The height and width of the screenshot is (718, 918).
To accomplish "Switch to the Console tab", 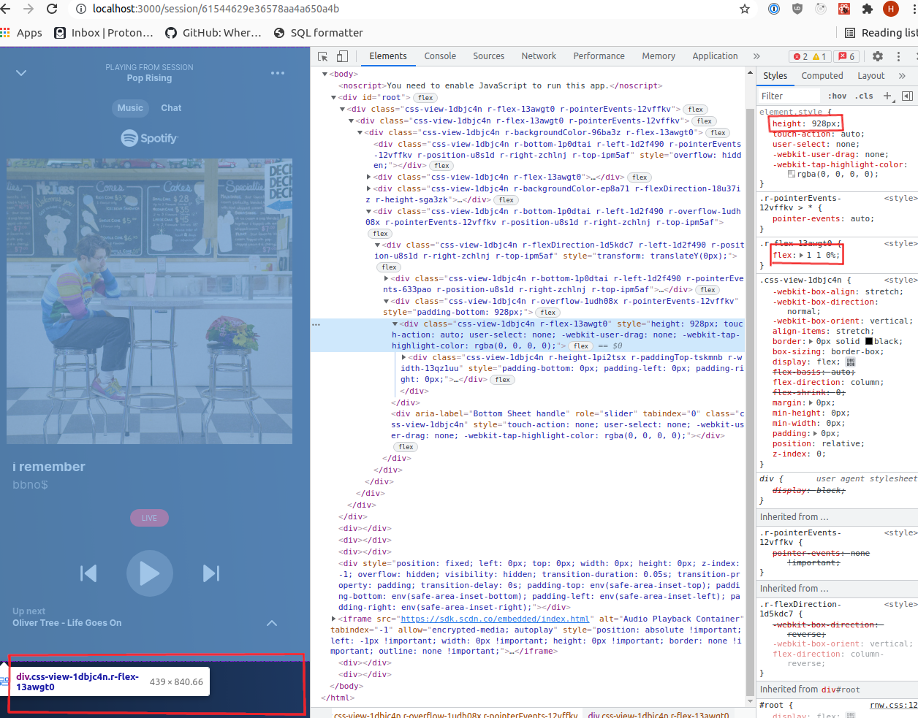I will (x=440, y=56).
